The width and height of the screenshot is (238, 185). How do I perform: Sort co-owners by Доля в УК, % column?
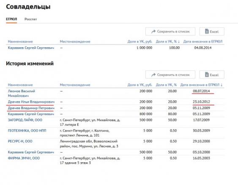pos(168,41)
